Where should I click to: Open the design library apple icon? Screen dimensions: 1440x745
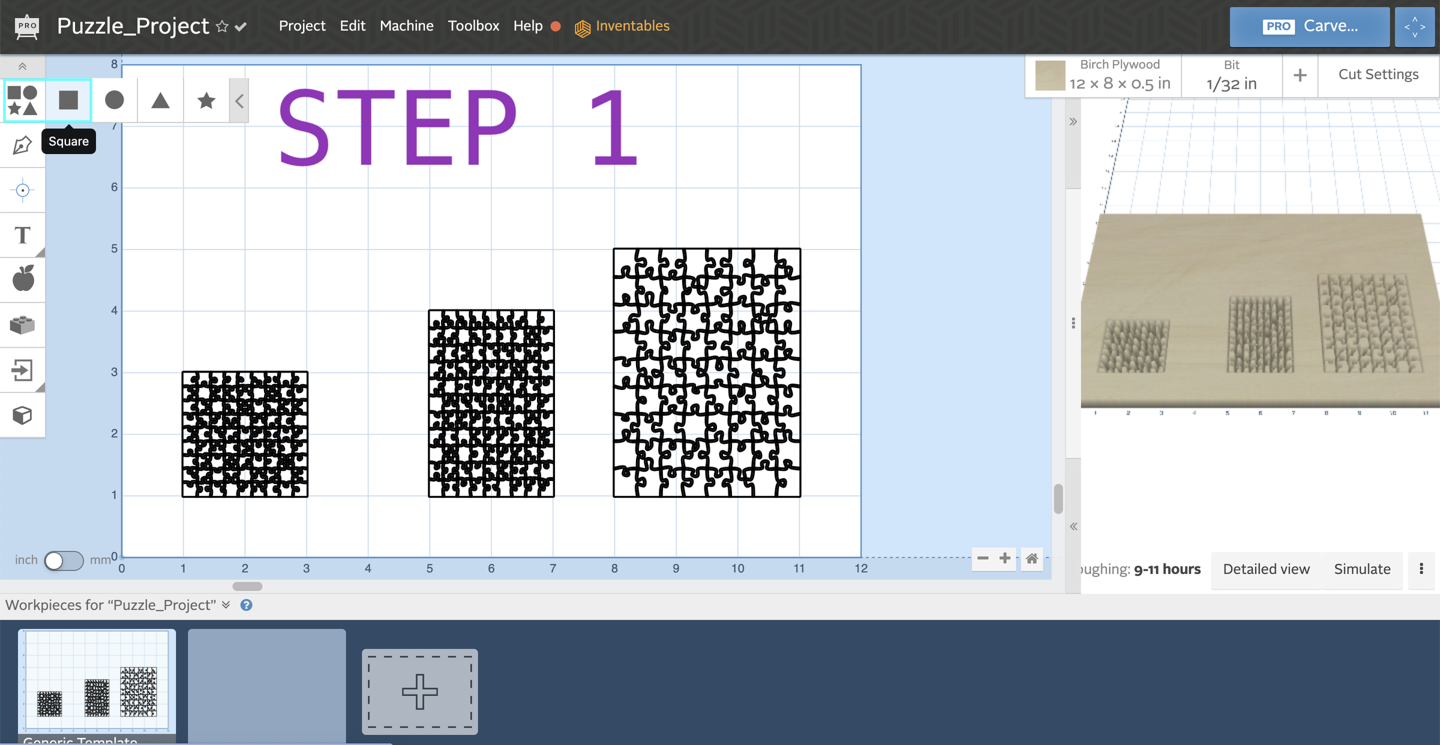[x=22, y=279]
